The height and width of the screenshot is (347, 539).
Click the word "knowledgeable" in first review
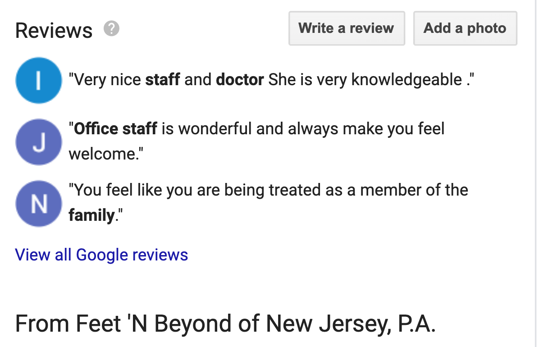coord(407,80)
